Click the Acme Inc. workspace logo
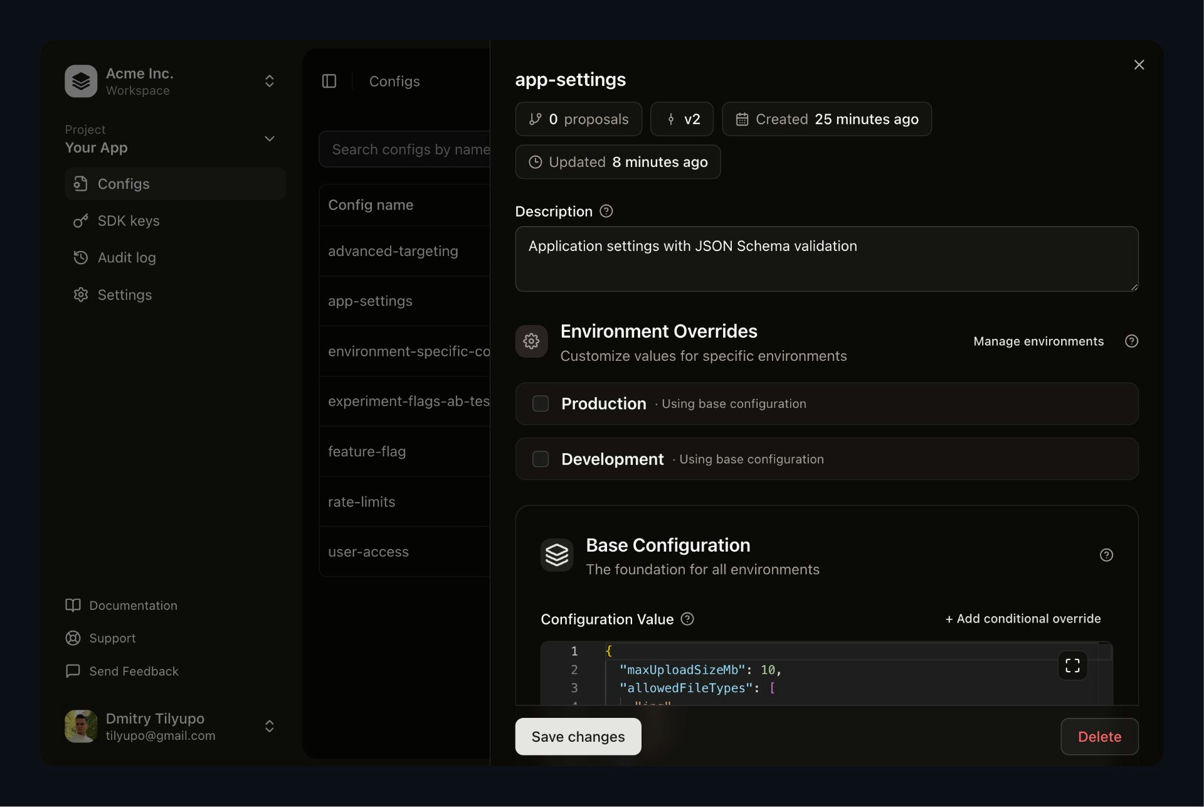This screenshot has height=807, width=1204. (81, 80)
